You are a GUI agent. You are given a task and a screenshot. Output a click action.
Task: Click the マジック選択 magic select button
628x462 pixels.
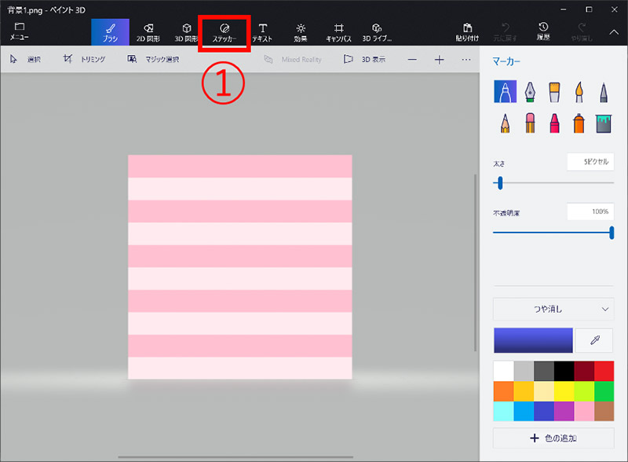coord(153,60)
